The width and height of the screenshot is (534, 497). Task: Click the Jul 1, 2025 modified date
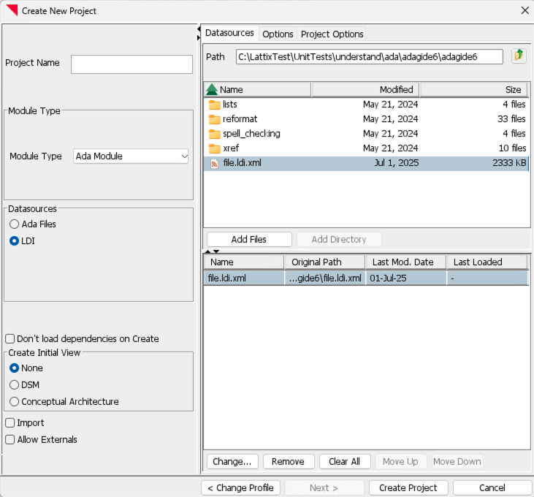pyautogui.click(x=397, y=163)
